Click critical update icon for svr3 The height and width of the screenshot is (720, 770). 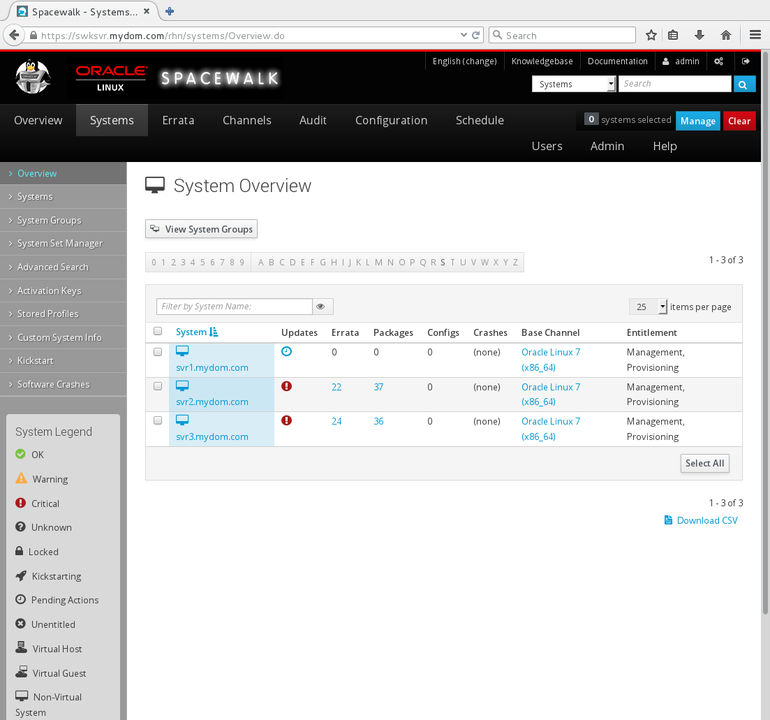pos(286,420)
